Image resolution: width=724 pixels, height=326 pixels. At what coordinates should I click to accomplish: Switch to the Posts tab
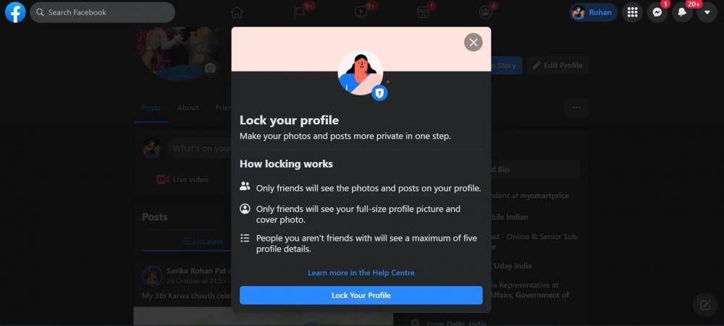pos(151,108)
